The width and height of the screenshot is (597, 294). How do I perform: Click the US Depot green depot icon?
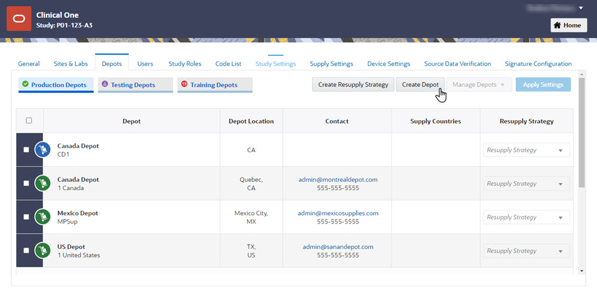(42, 250)
